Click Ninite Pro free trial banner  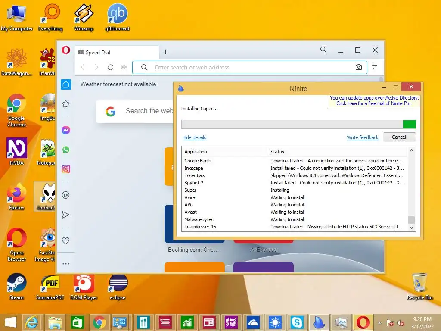tap(374, 101)
